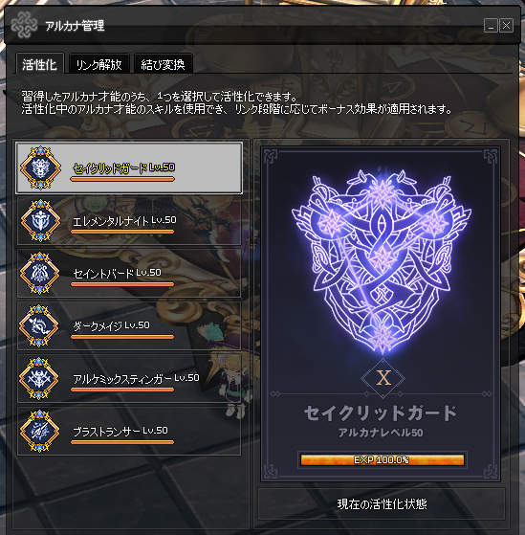Click the セイントバード emblem icon

click(40, 273)
